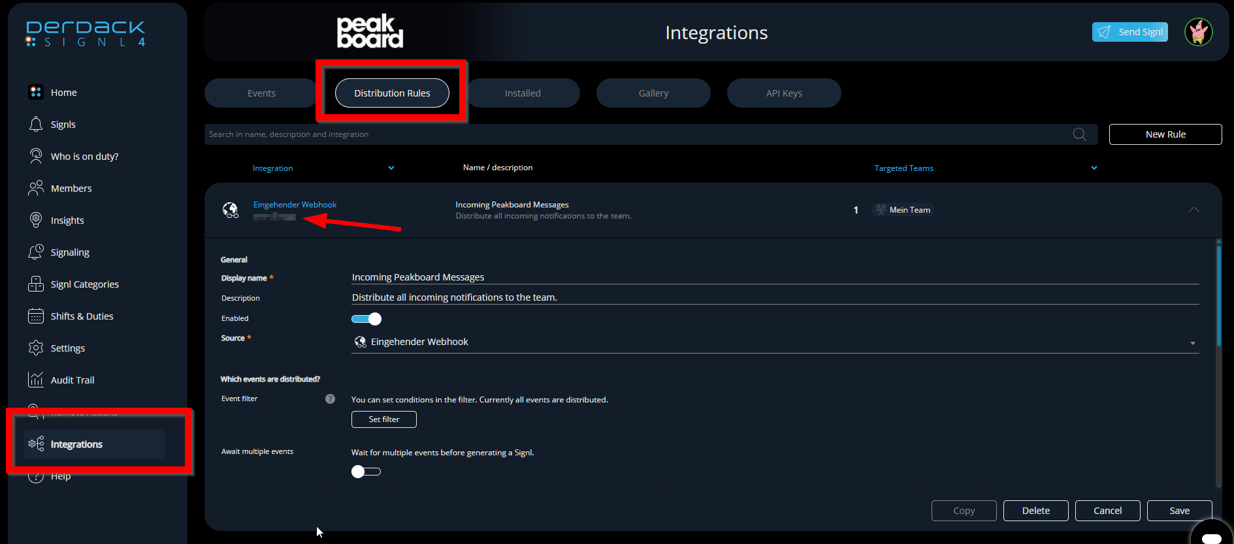Click the New Rule button
Screen dimensions: 1234x544
point(1165,134)
